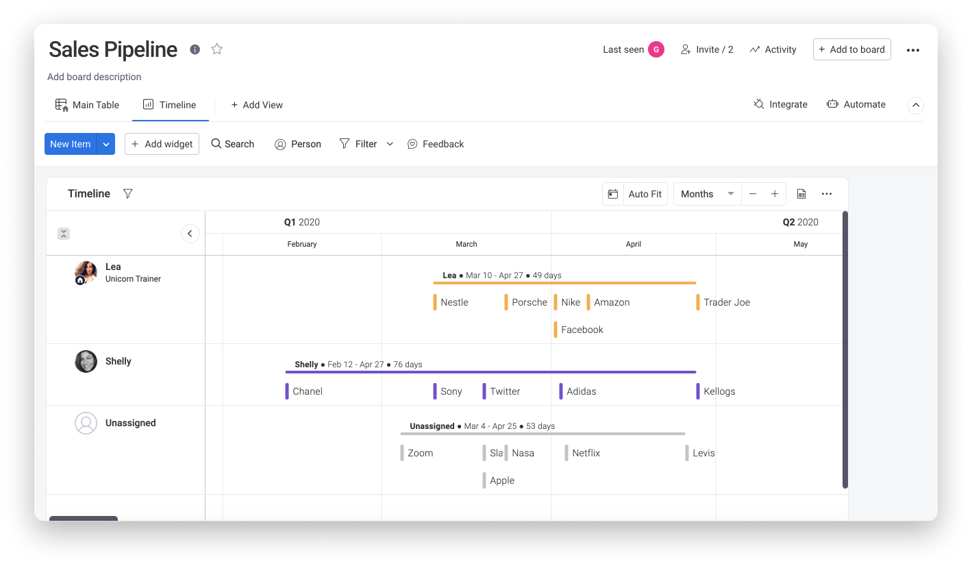
Task: Click the New Item button
Action: click(71, 144)
